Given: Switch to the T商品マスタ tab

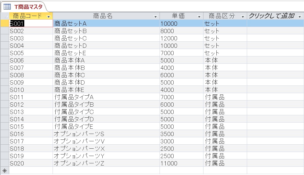Looking at the screenshot, I should pyautogui.click(x=28, y=7).
